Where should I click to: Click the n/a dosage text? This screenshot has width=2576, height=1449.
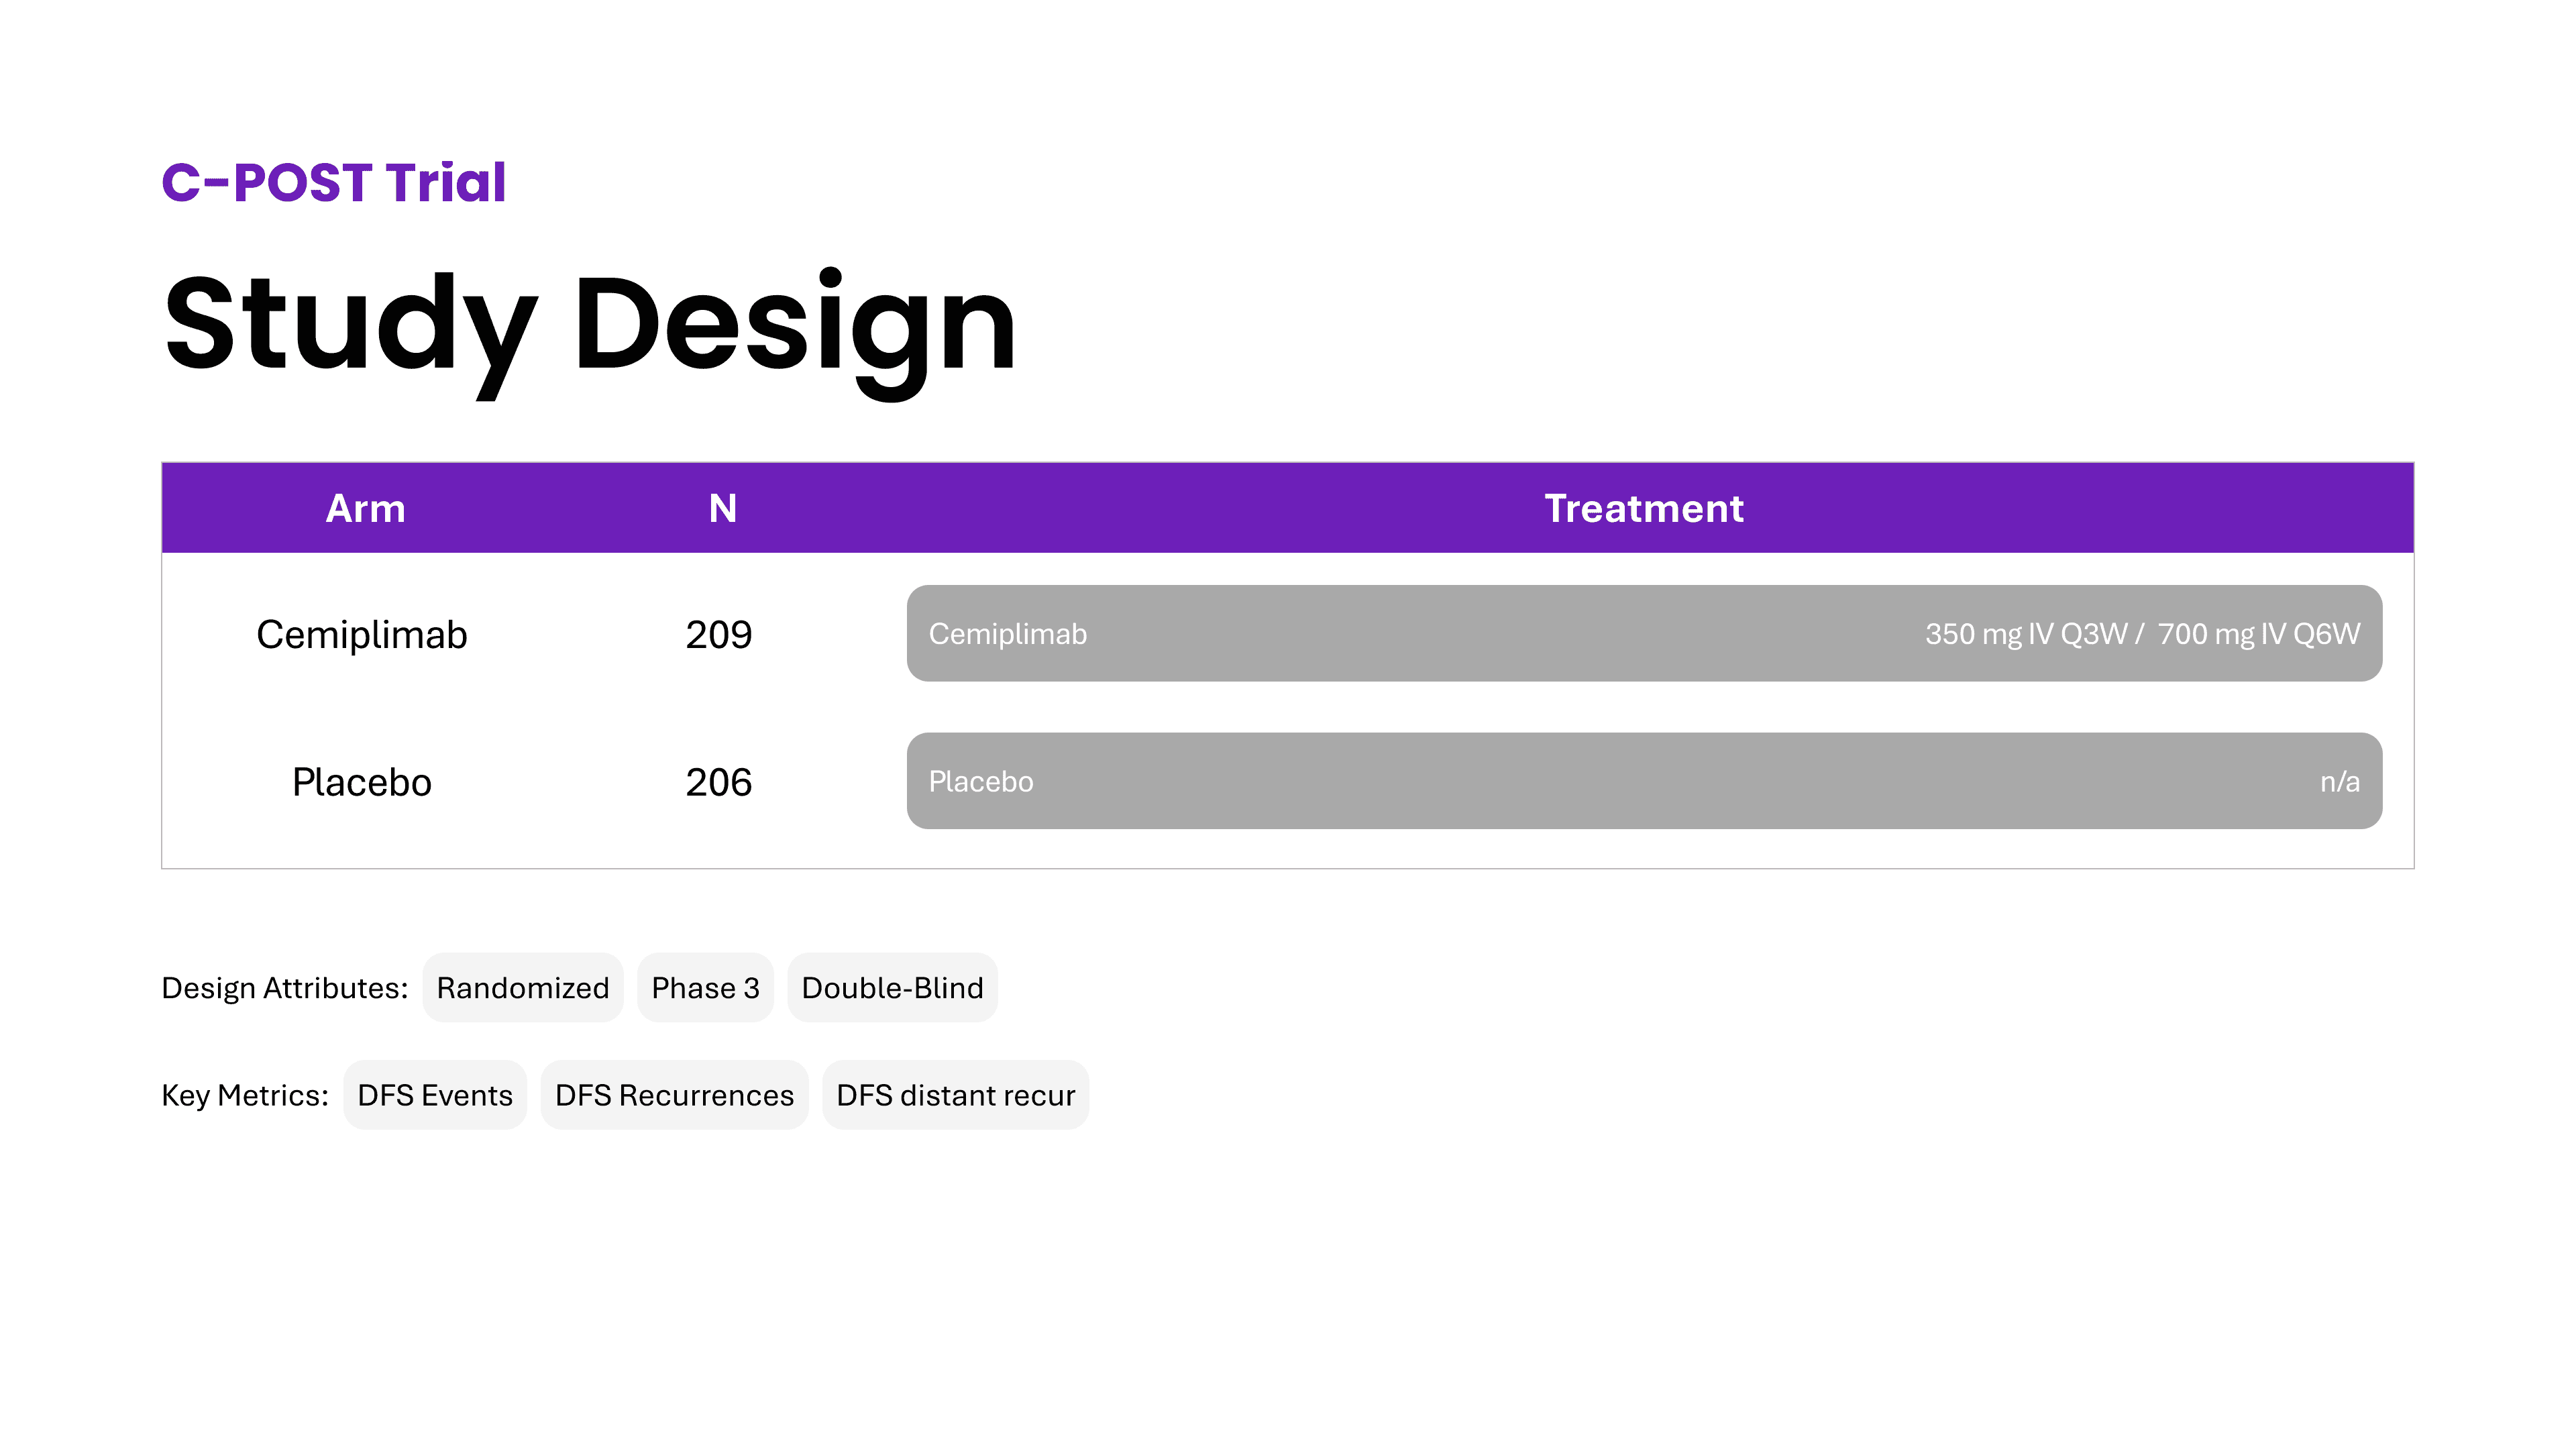(2339, 781)
